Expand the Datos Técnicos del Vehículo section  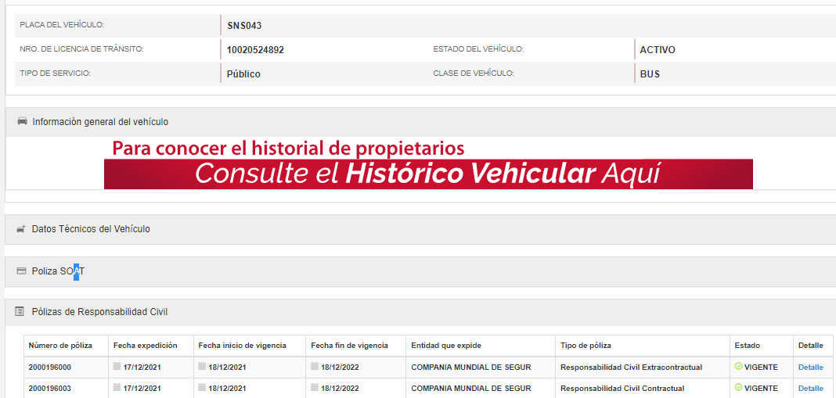(91, 229)
